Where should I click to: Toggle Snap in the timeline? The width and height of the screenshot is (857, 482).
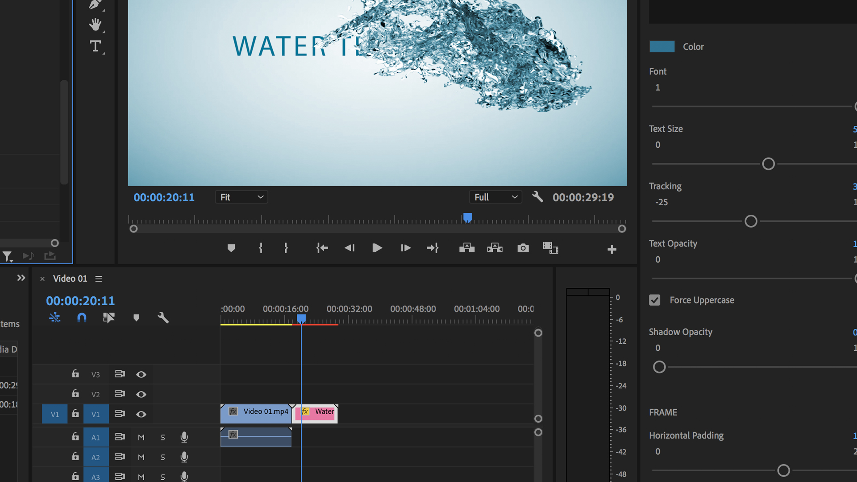point(82,318)
